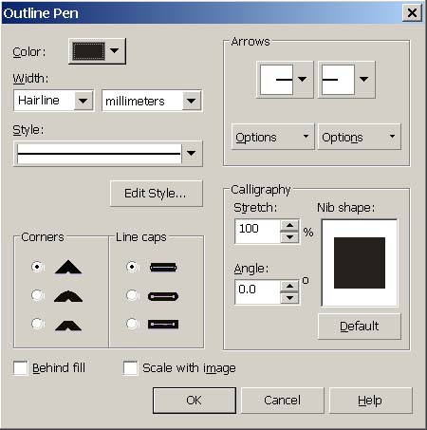This screenshot has width=427, height=430.
Task: Open the left arrow Options menu
Action: click(x=273, y=137)
